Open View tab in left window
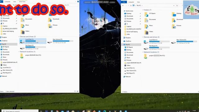 [x=15, y=2]
